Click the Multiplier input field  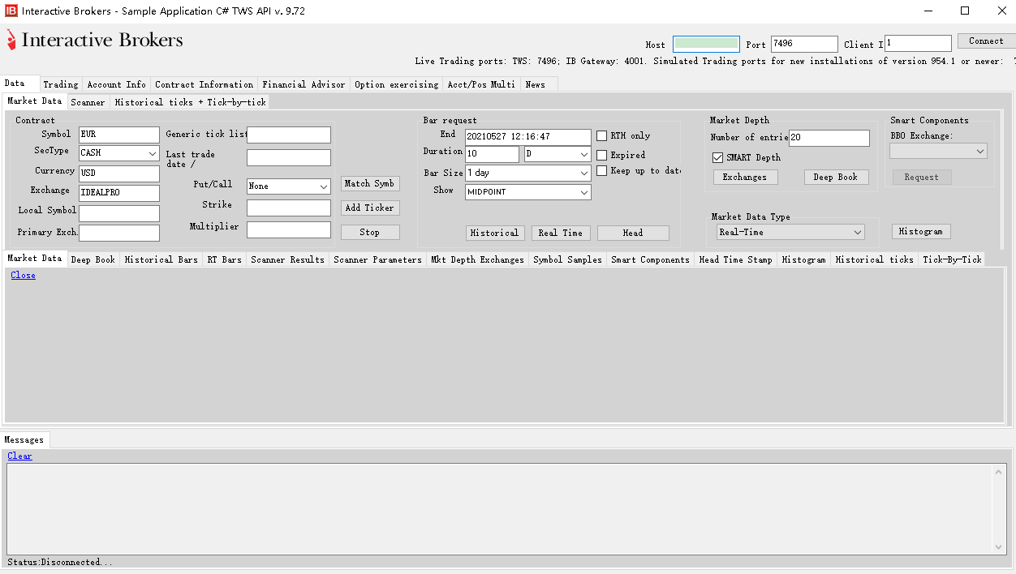pyautogui.click(x=289, y=230)
